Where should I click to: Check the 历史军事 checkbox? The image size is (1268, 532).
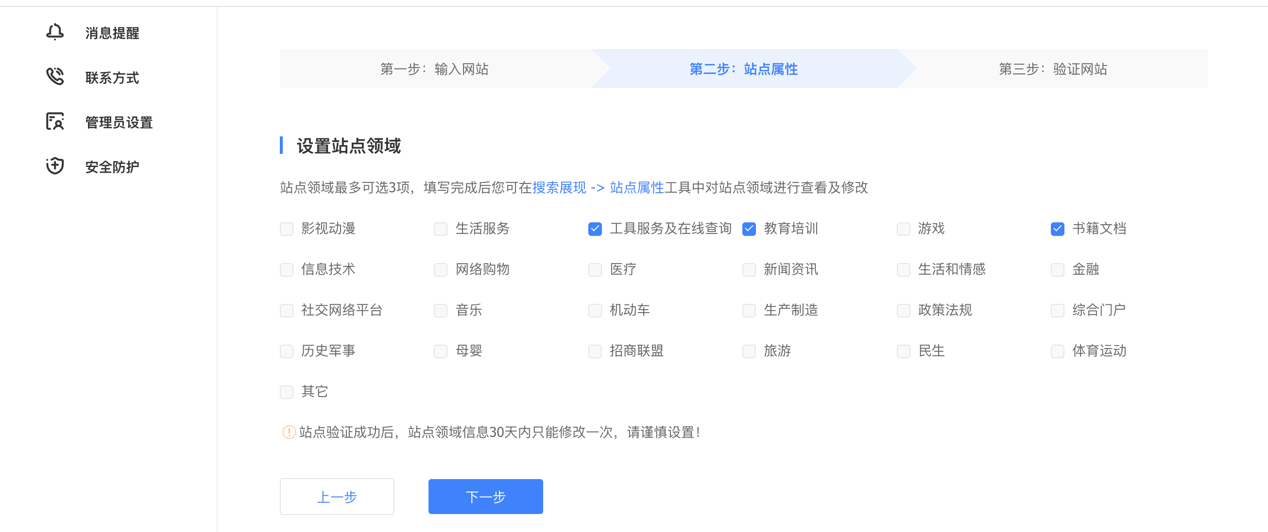pyautogui.click(x=287, y=351)
